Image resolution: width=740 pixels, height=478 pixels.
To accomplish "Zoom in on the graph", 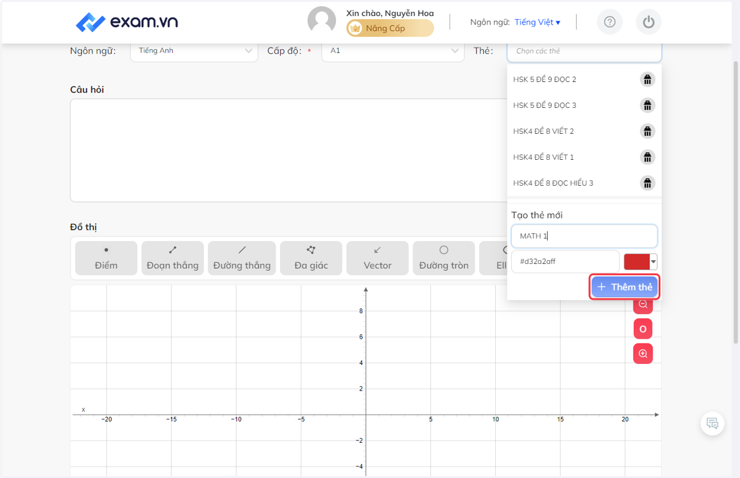I will coord(643,353).
